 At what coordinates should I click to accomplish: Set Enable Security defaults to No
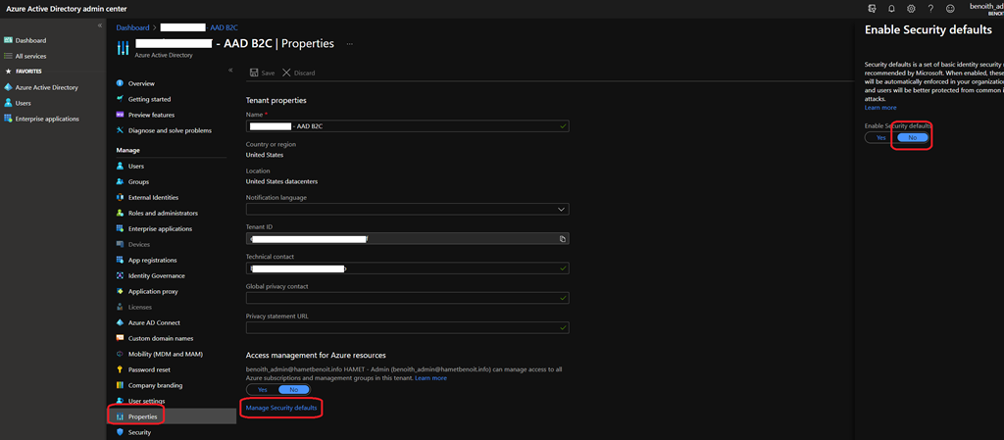912,137
